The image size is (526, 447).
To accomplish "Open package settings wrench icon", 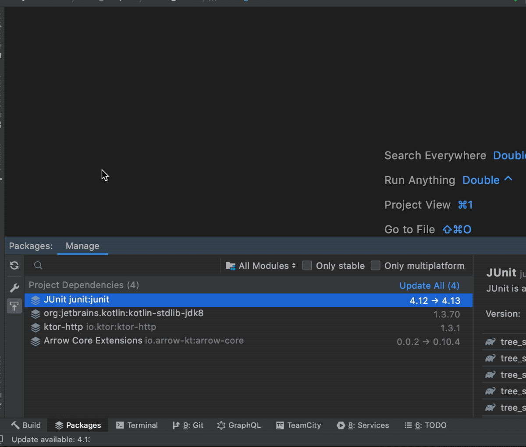I will [14, 288].
